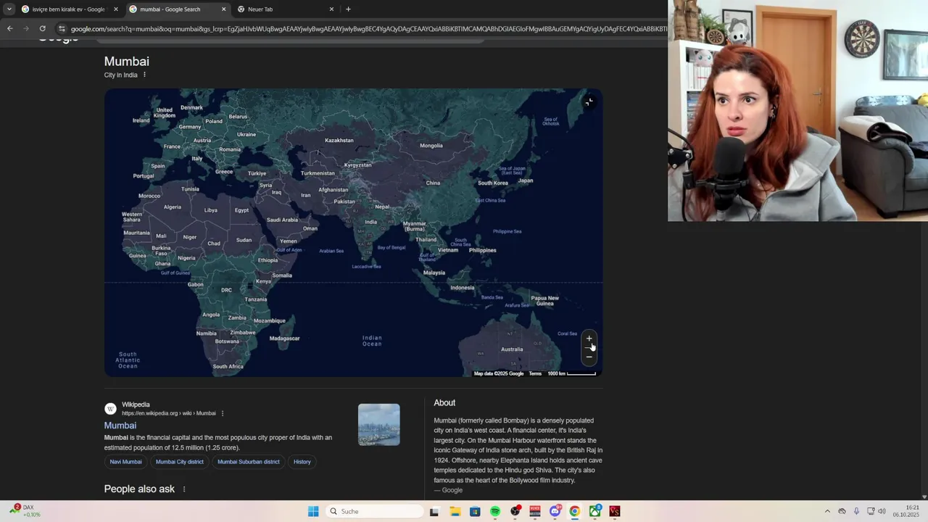Open more options beside People also ask
This screenshot has height=522, width=928.
(184, 489)
